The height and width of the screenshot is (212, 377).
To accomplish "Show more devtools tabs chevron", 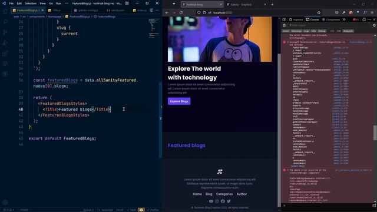I will pyautogui.click(x=344, y=19).
